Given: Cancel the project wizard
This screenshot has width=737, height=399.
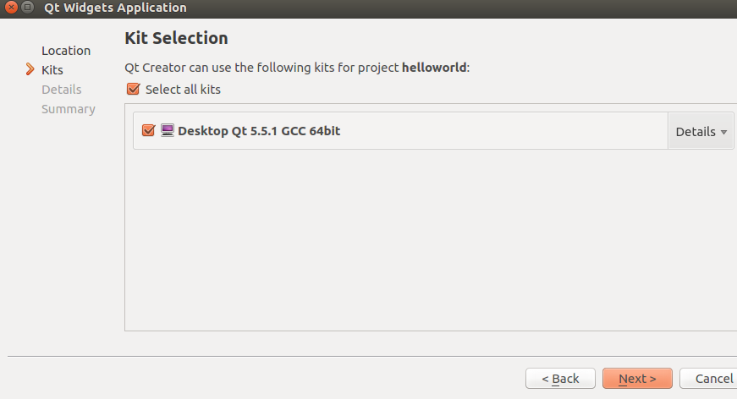Looking at the screenshot, I should point(709,378).
